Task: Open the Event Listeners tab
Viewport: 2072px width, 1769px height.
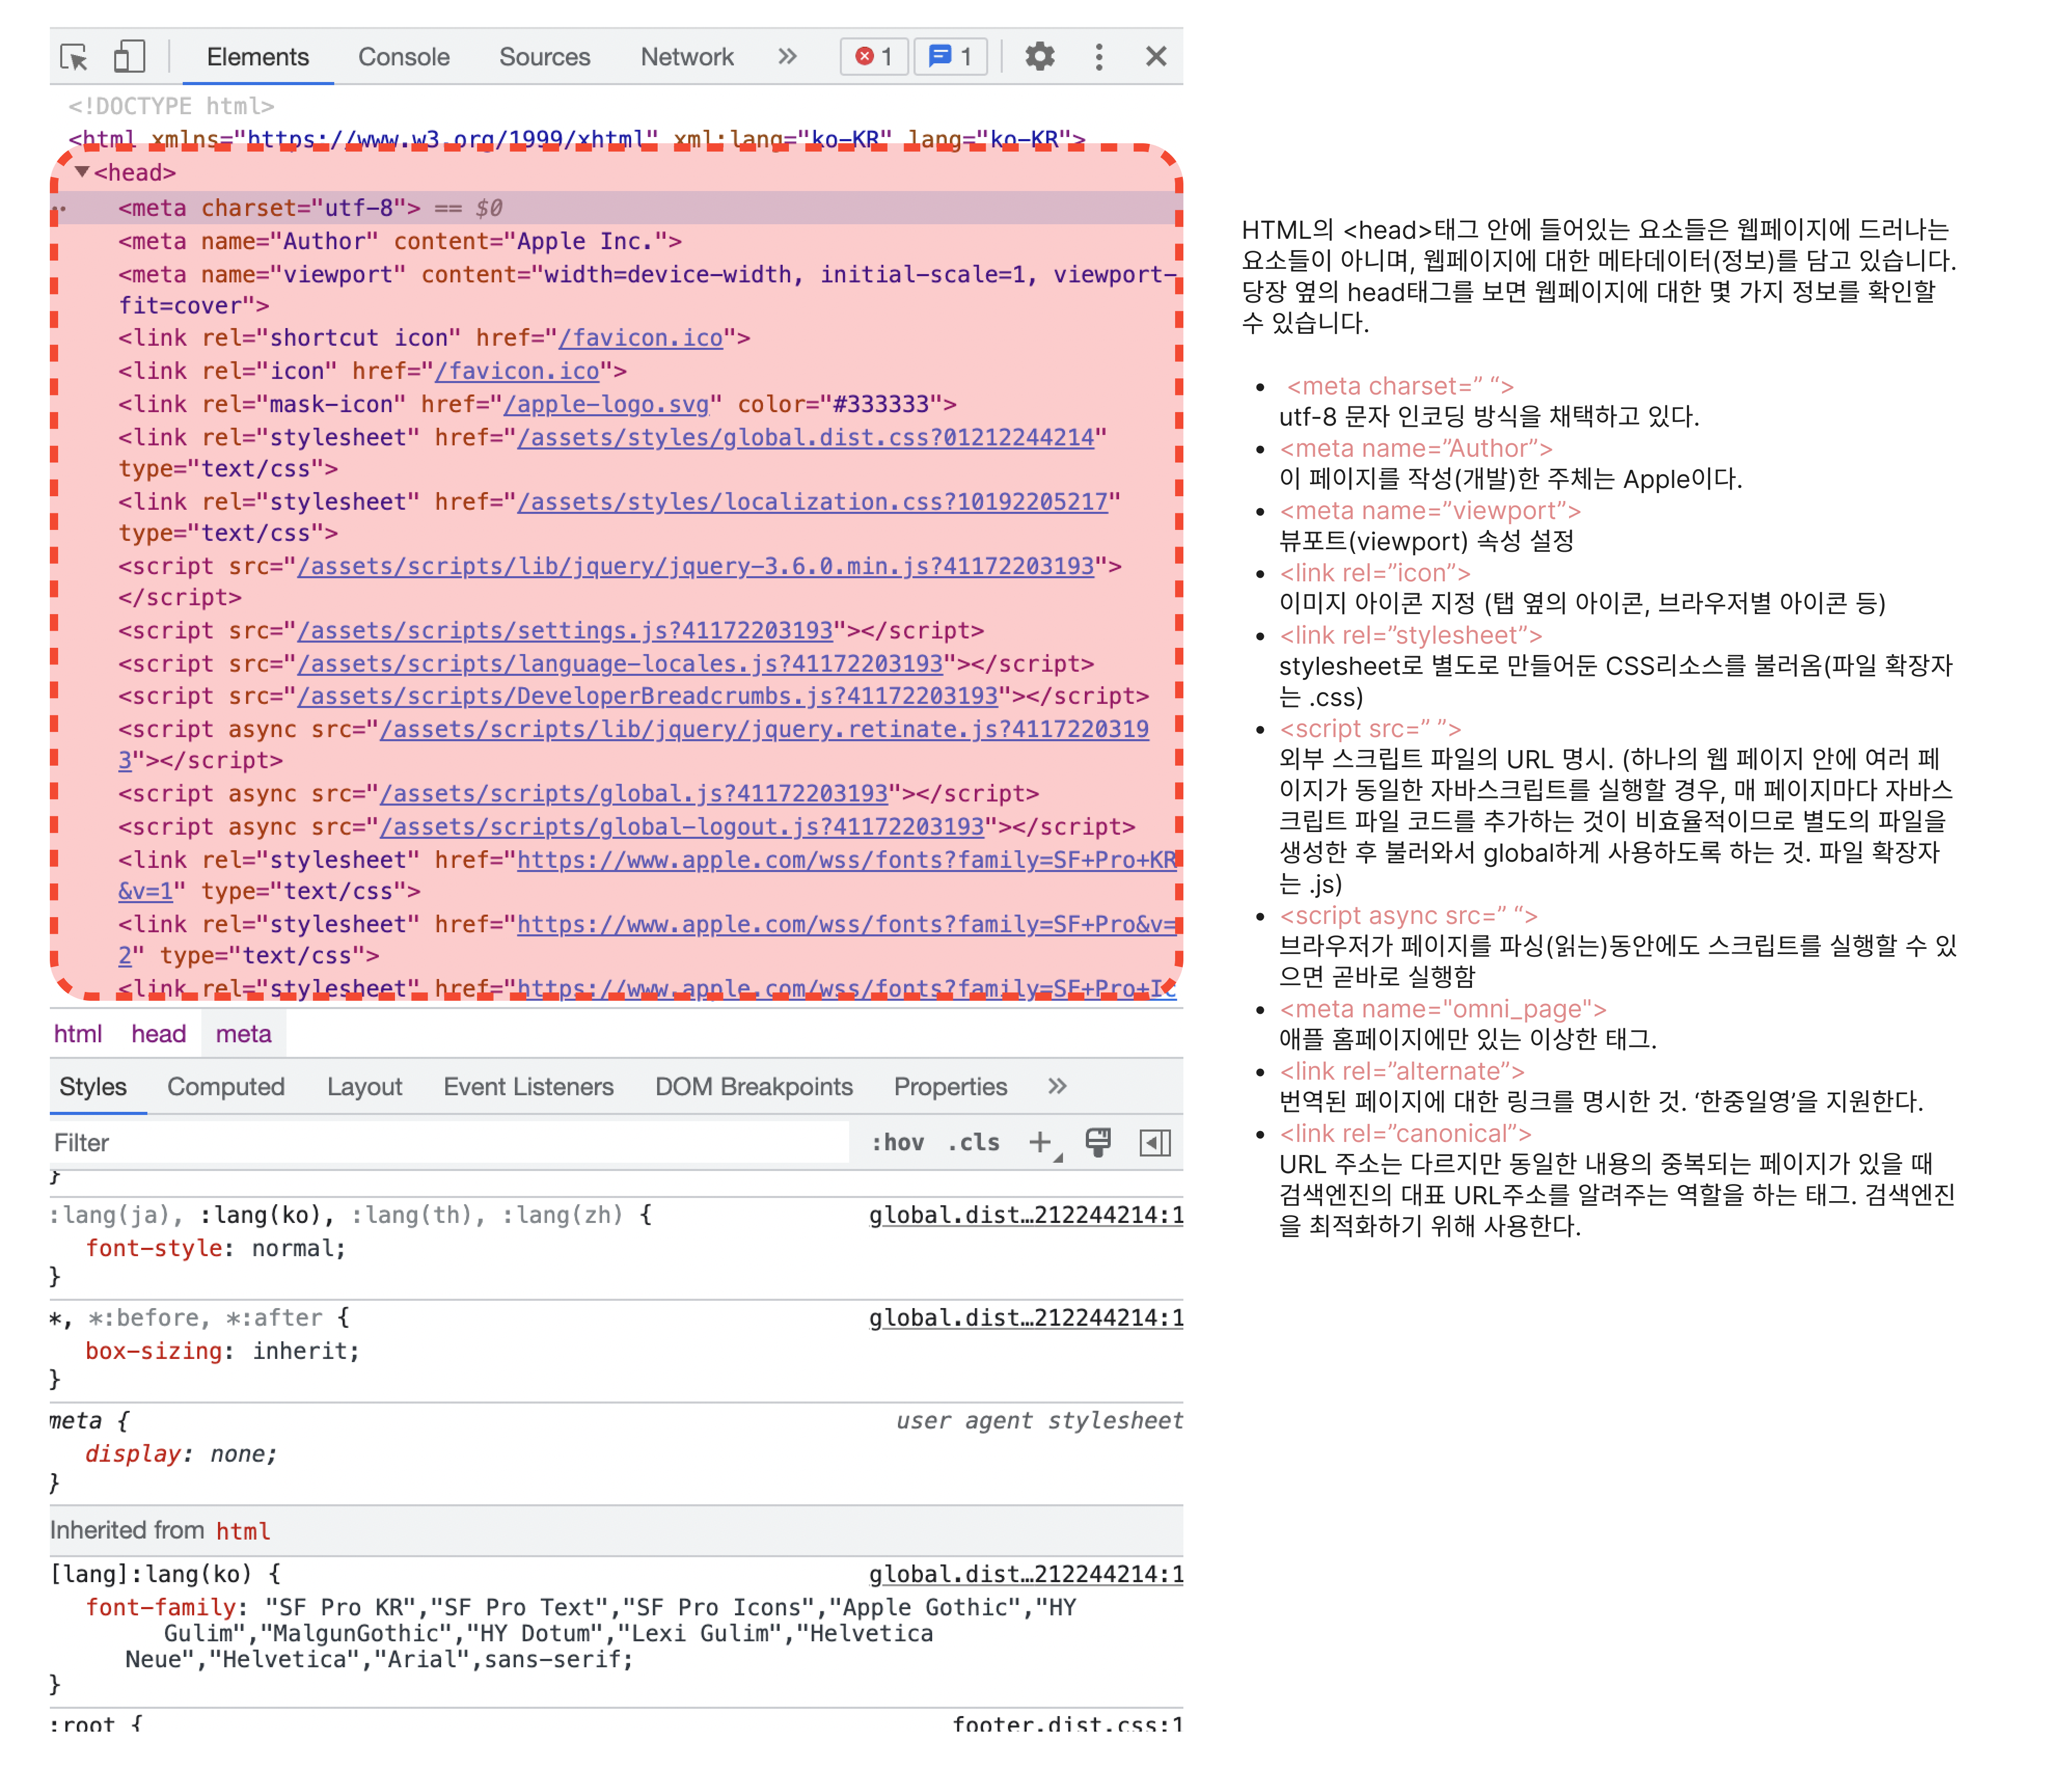Action: tap(528, 1086)
